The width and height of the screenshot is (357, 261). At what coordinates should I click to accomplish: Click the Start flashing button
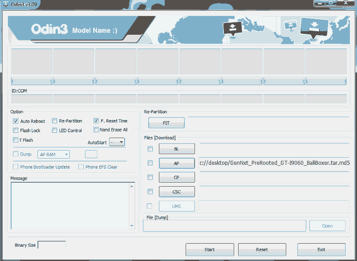coord(210,249)
